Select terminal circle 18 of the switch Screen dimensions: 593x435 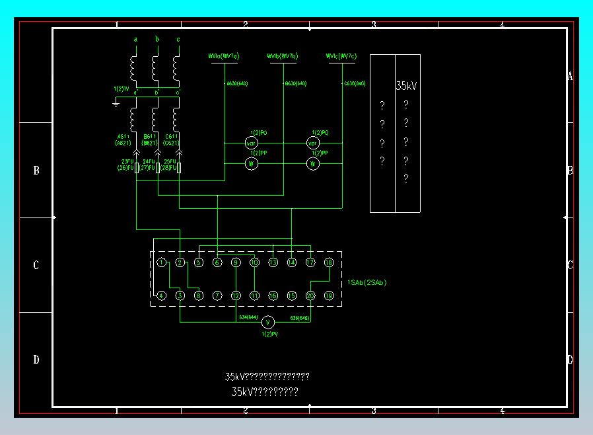[329, 262]
